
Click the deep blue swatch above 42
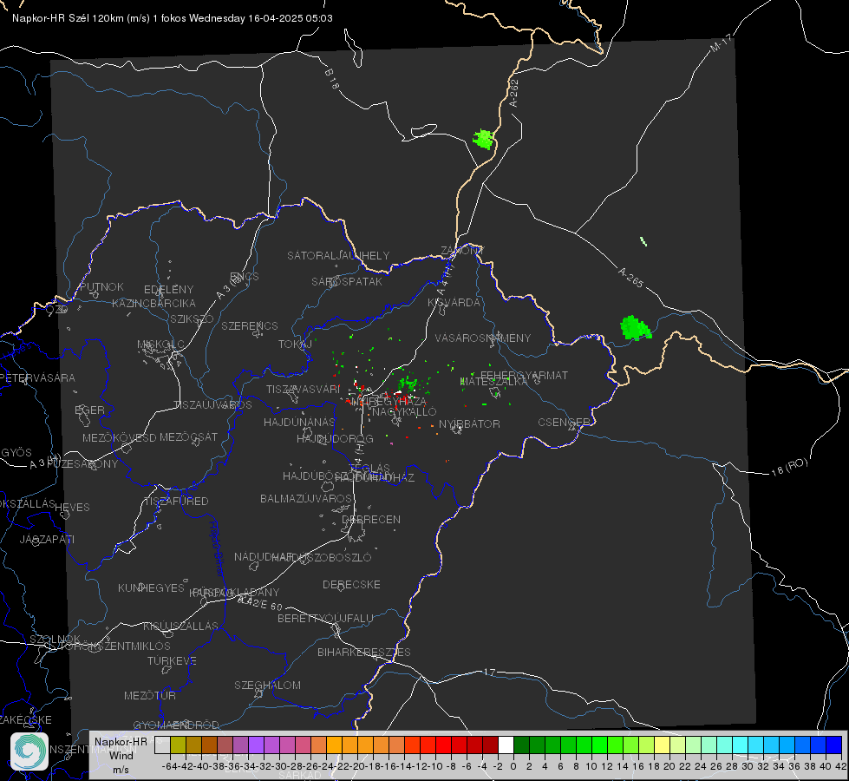coord(834,745)
